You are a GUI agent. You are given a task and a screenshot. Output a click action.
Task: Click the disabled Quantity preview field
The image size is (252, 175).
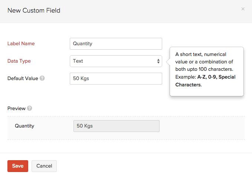pos(117,126)
